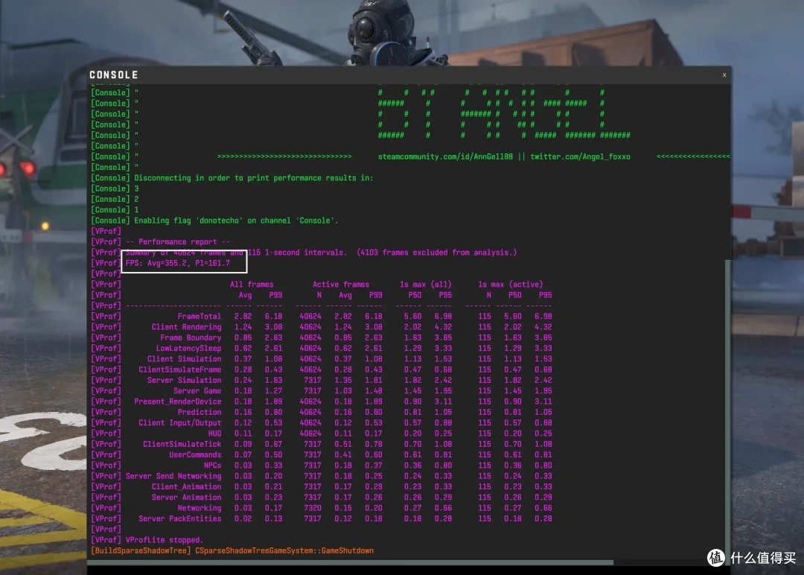Click the Prediction row label

pyautogui.click(x=200, y=412)
